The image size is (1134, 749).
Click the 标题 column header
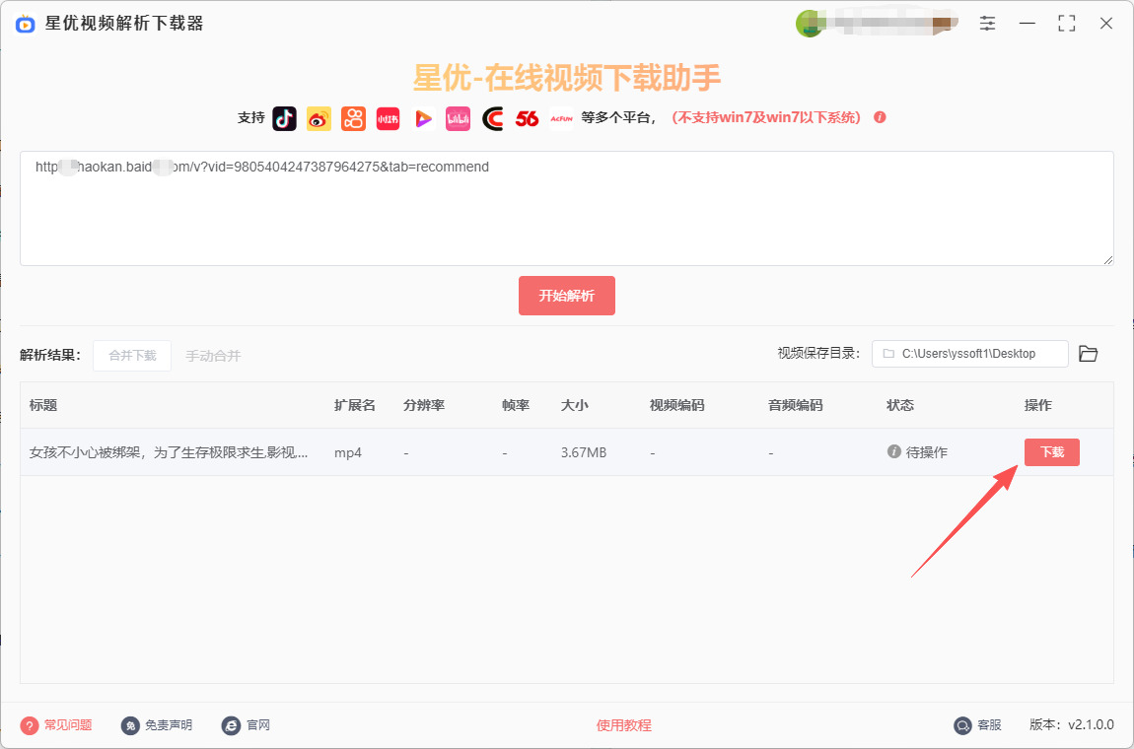coord(43,406)
